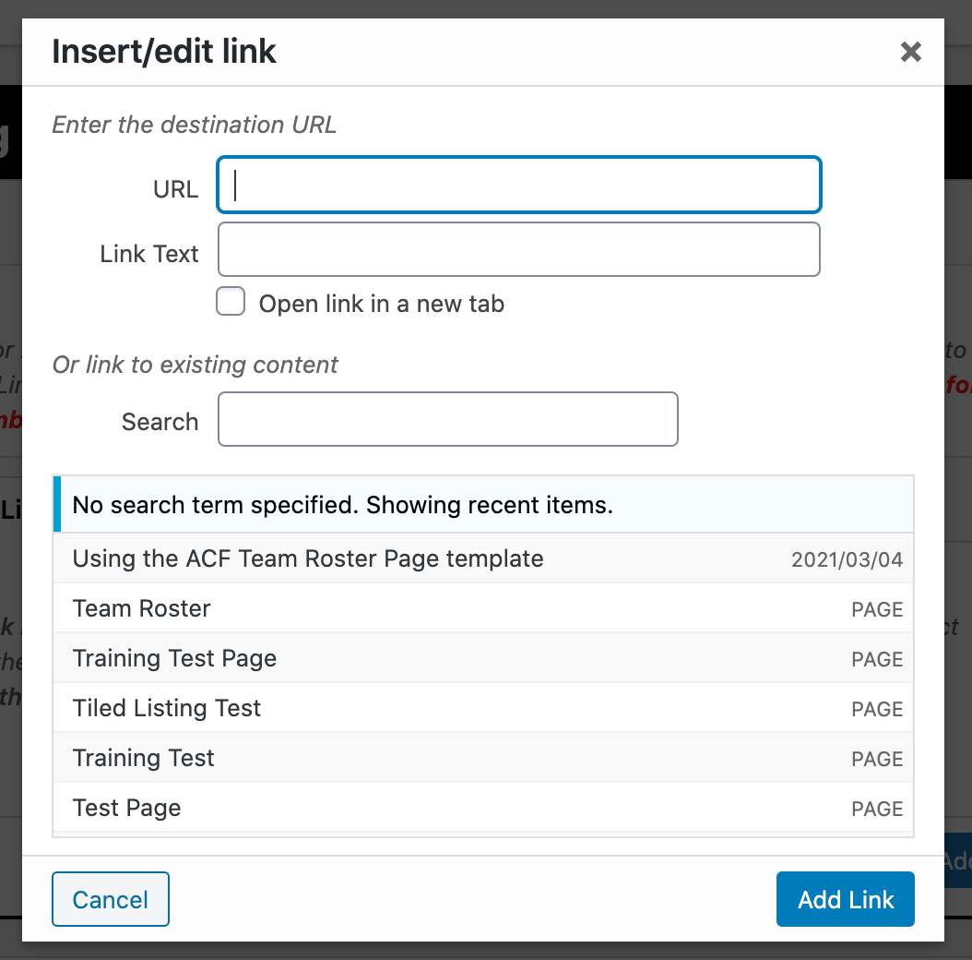The height and width of the screenshot is (960, 972).
Task: Close the Insert/edit link dialog
Action: click(x=910, y=52)
